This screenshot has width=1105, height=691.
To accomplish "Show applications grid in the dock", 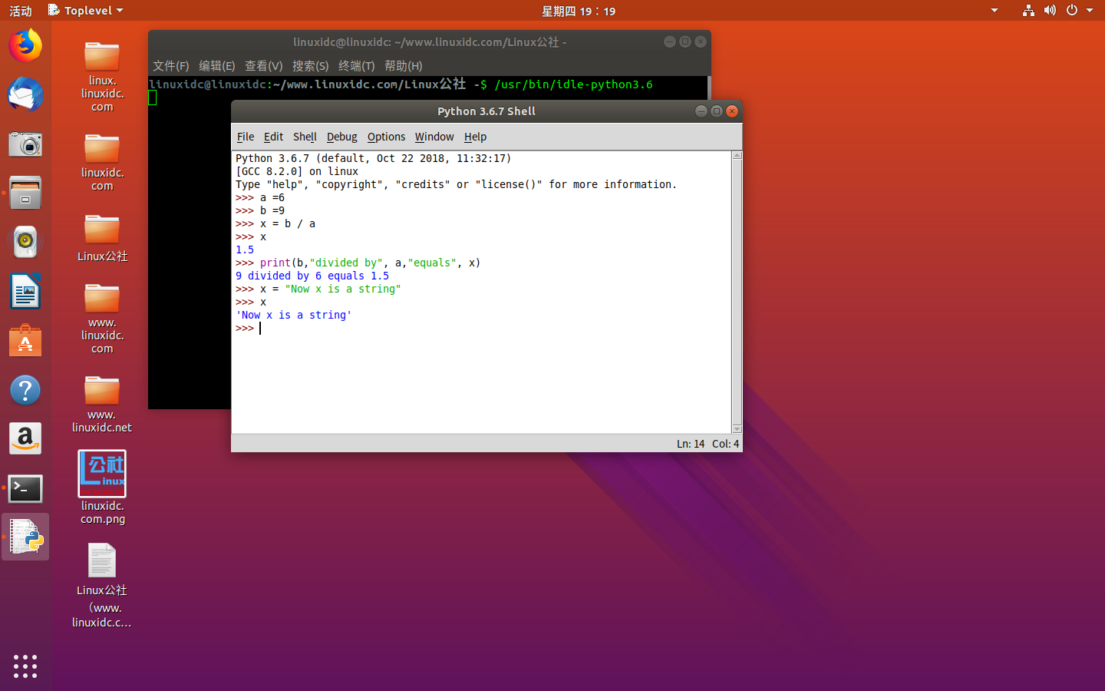I will pos(25,666).
